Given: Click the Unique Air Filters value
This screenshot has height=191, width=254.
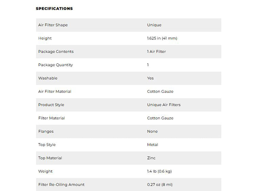Looking at the screenshot, I should click(164, 105).
